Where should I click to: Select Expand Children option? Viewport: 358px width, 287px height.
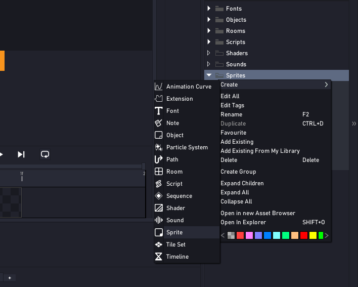coord(242,183)
